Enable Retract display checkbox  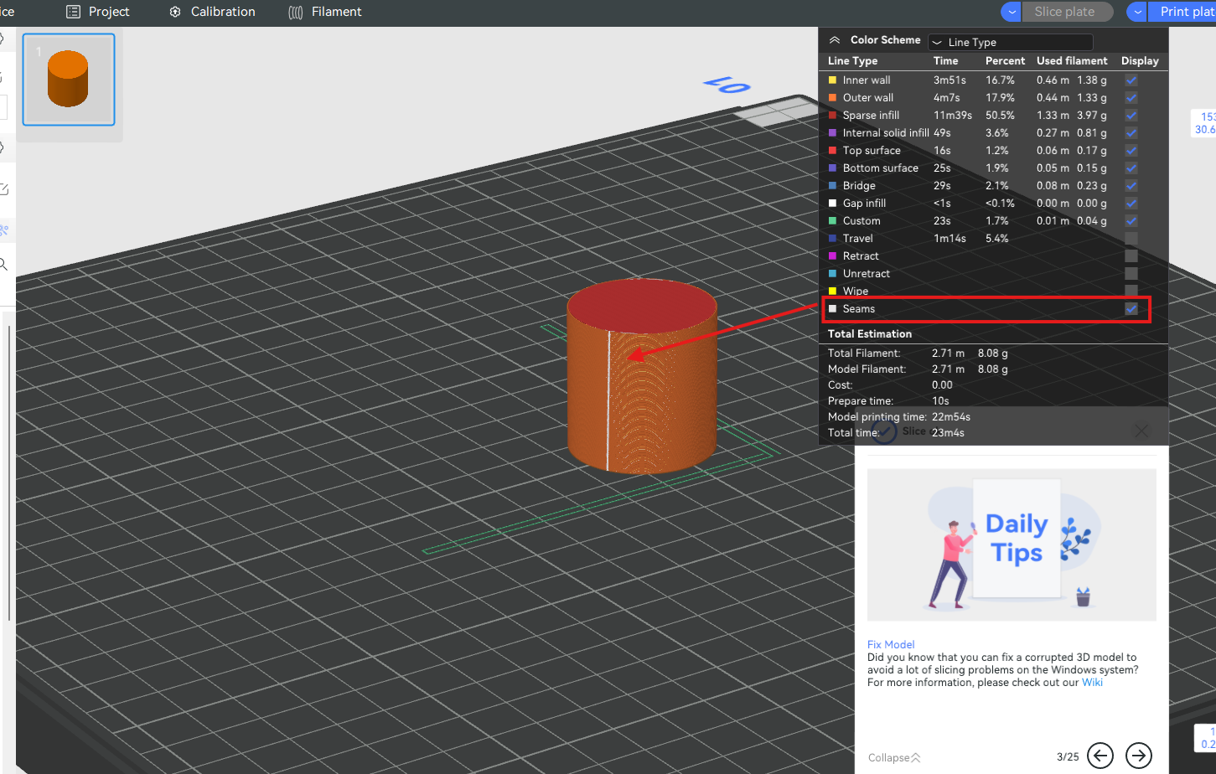(1131, 256)
